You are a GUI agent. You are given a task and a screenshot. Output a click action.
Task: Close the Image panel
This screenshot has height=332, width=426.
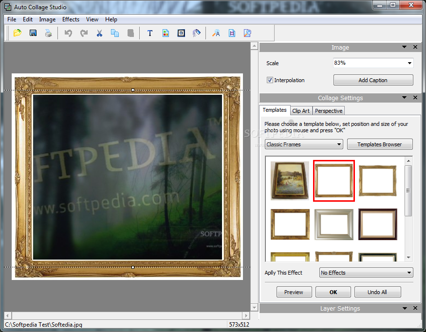point(415,47)
